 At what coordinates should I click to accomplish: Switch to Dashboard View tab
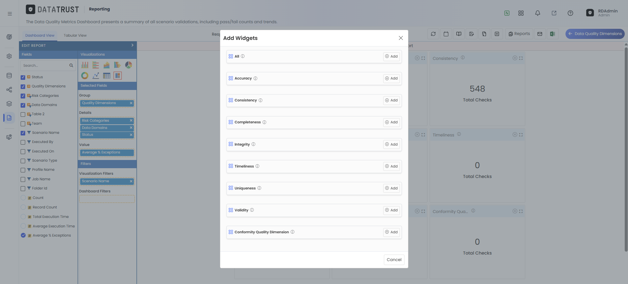pos(40,35)
